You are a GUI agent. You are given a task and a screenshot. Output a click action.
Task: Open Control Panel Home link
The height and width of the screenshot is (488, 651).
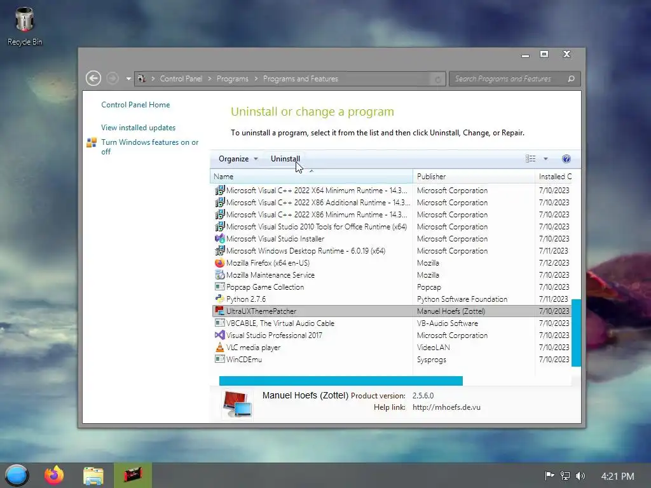coord(135,105)
